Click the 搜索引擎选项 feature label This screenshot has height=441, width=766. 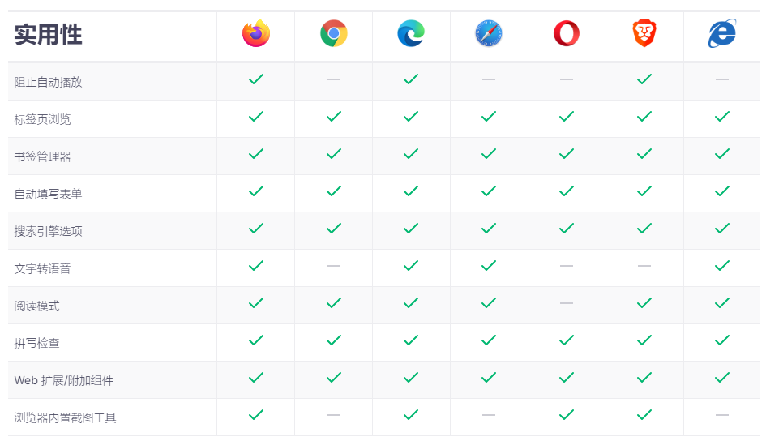[x=48, y=231]
